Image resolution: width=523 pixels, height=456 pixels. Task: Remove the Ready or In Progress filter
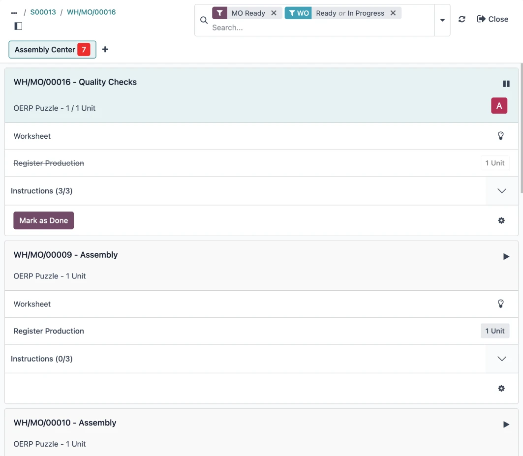(393, 13)
